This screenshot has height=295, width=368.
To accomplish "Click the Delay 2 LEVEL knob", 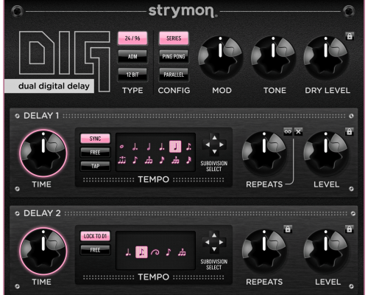I will coord(326,251).
